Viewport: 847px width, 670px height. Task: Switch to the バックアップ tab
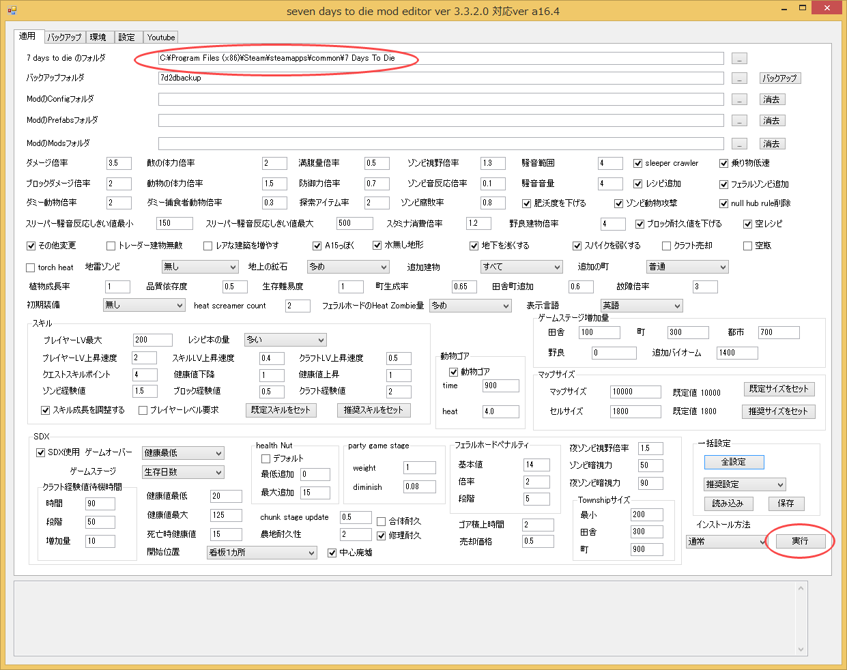click(x=64, y=37)
